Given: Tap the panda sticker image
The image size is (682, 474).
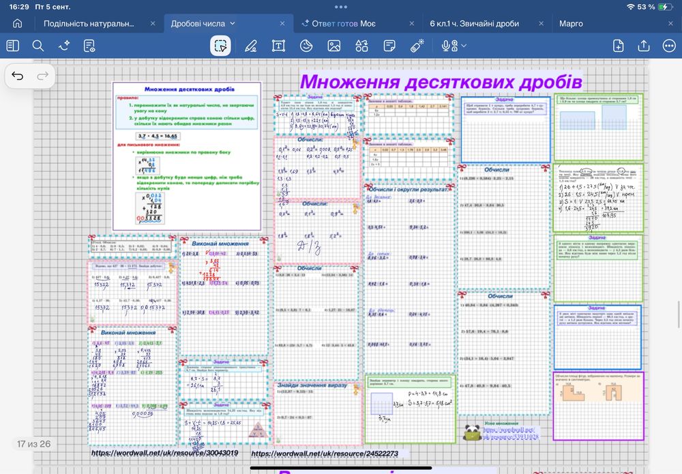Looking at the screenshot, I should coord(473,432).
